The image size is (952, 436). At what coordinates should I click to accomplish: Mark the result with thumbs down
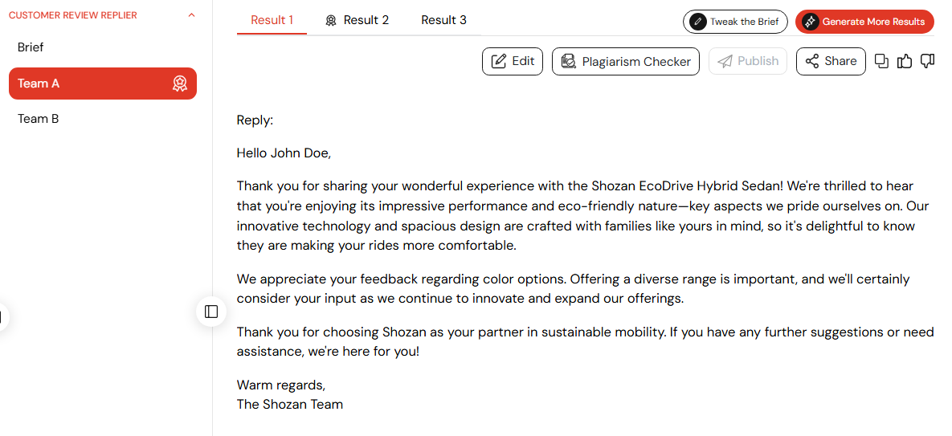[927, 61]
